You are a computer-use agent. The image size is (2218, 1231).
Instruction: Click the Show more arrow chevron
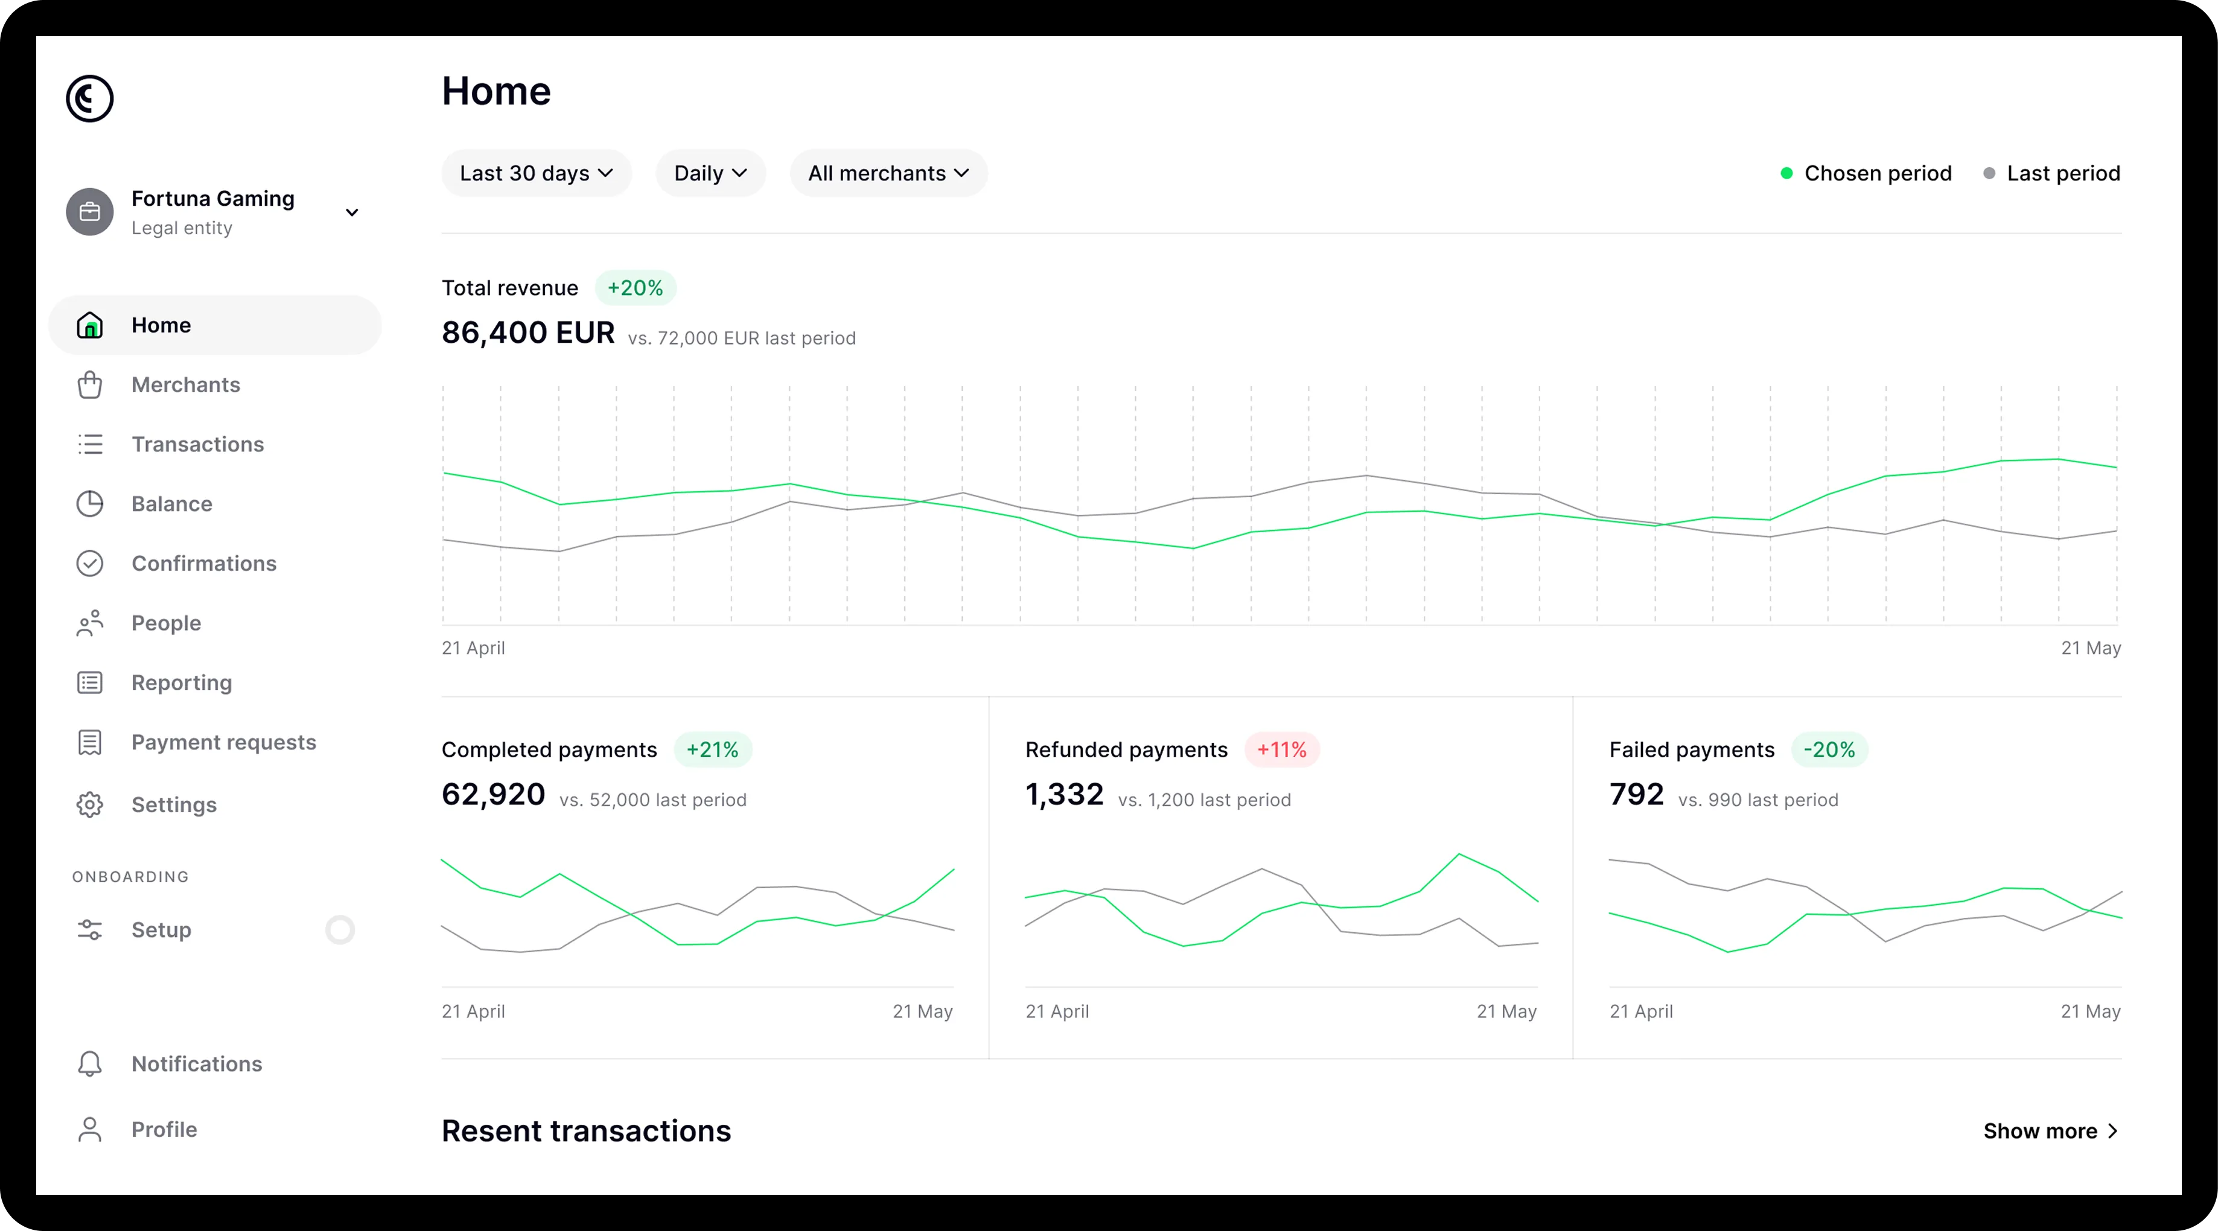click(x=2112, y=1131)
